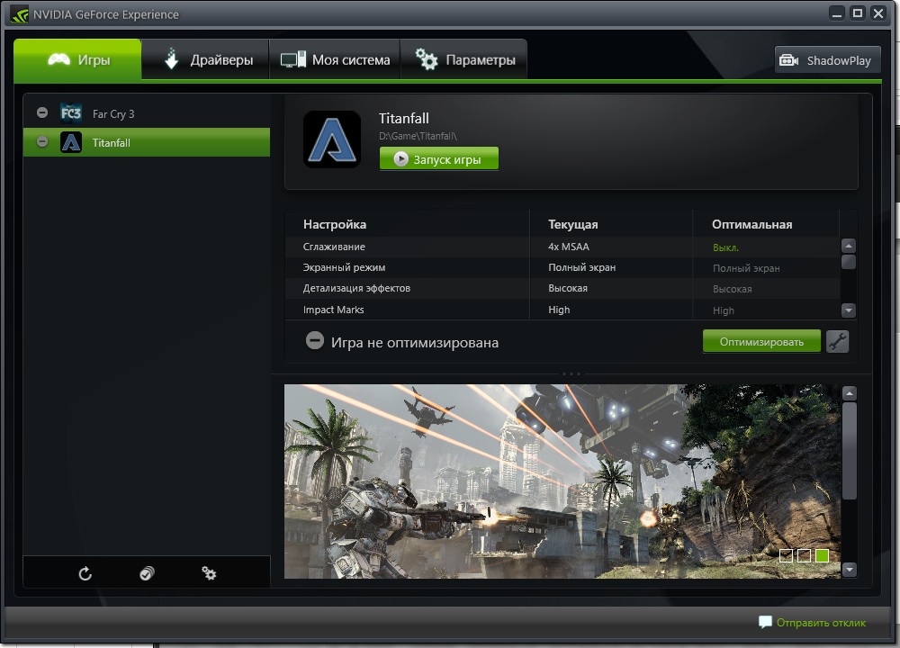900x648 pixels.
Task: Click screenshot panel scroll up arrow
Action: [x=849, y=393]
